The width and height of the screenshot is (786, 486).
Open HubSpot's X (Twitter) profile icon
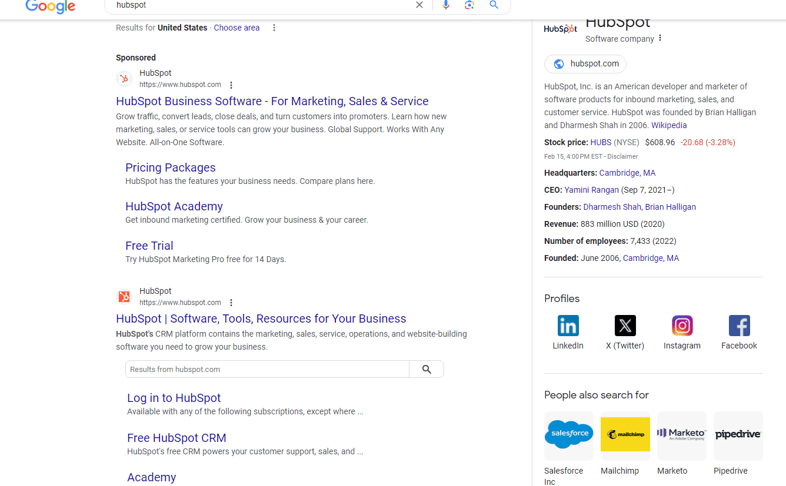coord(625,326)
